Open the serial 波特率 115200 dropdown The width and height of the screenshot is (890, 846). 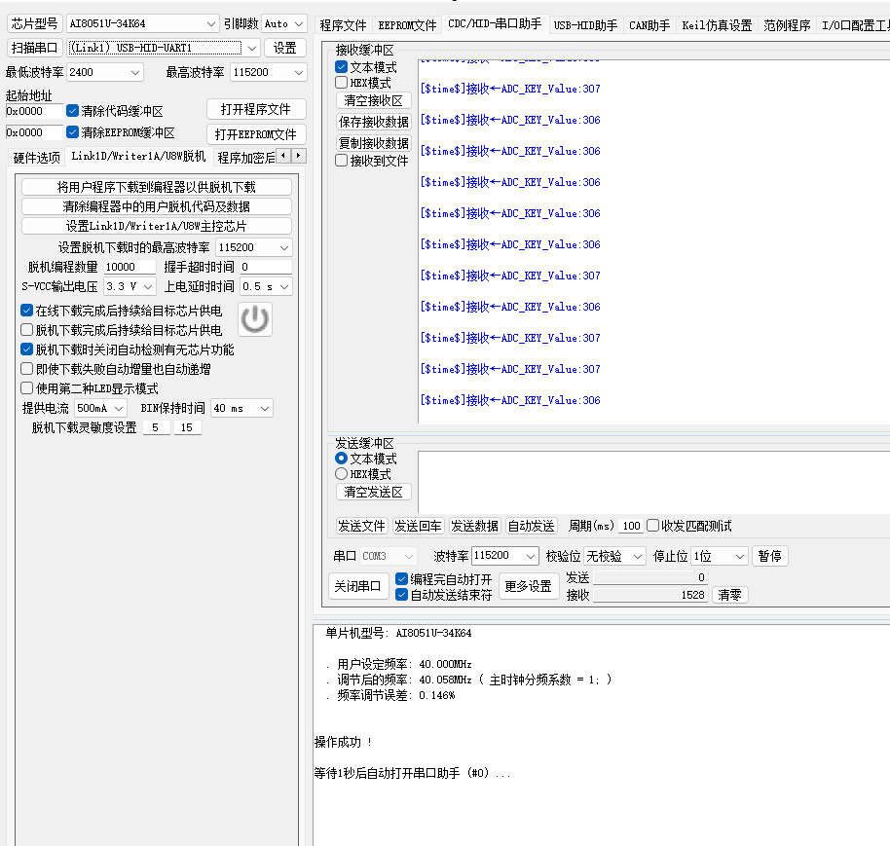505,556
